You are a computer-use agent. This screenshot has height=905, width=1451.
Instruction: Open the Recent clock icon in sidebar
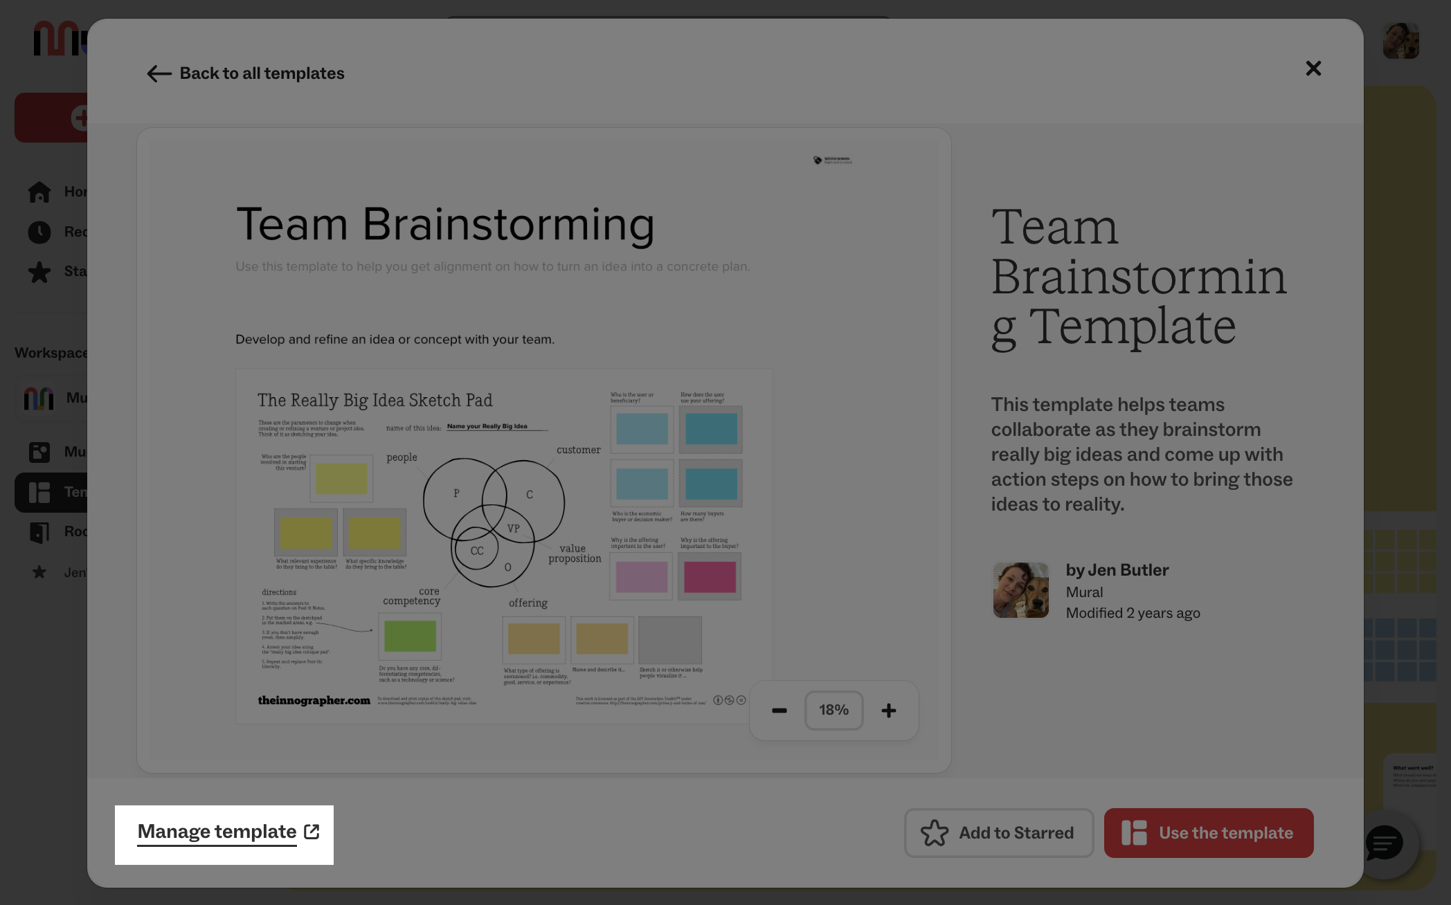tap(39, 232)
